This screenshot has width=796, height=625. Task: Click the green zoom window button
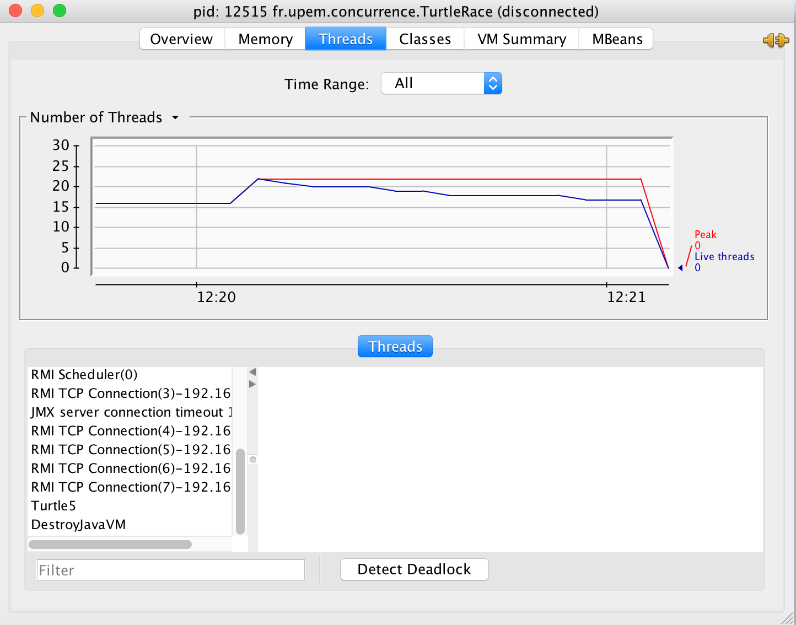pos(60,10)
